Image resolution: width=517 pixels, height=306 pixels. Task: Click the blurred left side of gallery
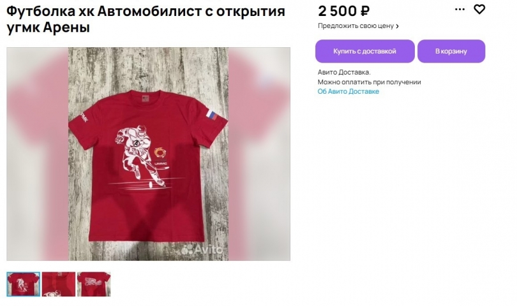click(x=37, y=154)
